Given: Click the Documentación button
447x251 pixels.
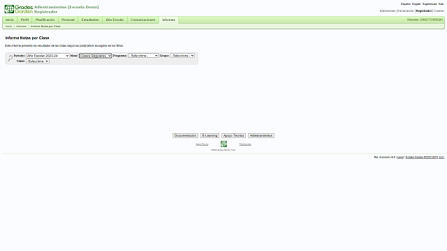Looking at the screenshot, I should click(185, 135).
